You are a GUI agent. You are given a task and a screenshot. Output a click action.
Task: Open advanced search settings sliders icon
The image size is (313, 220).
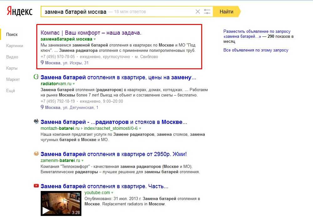click(207, 12)
